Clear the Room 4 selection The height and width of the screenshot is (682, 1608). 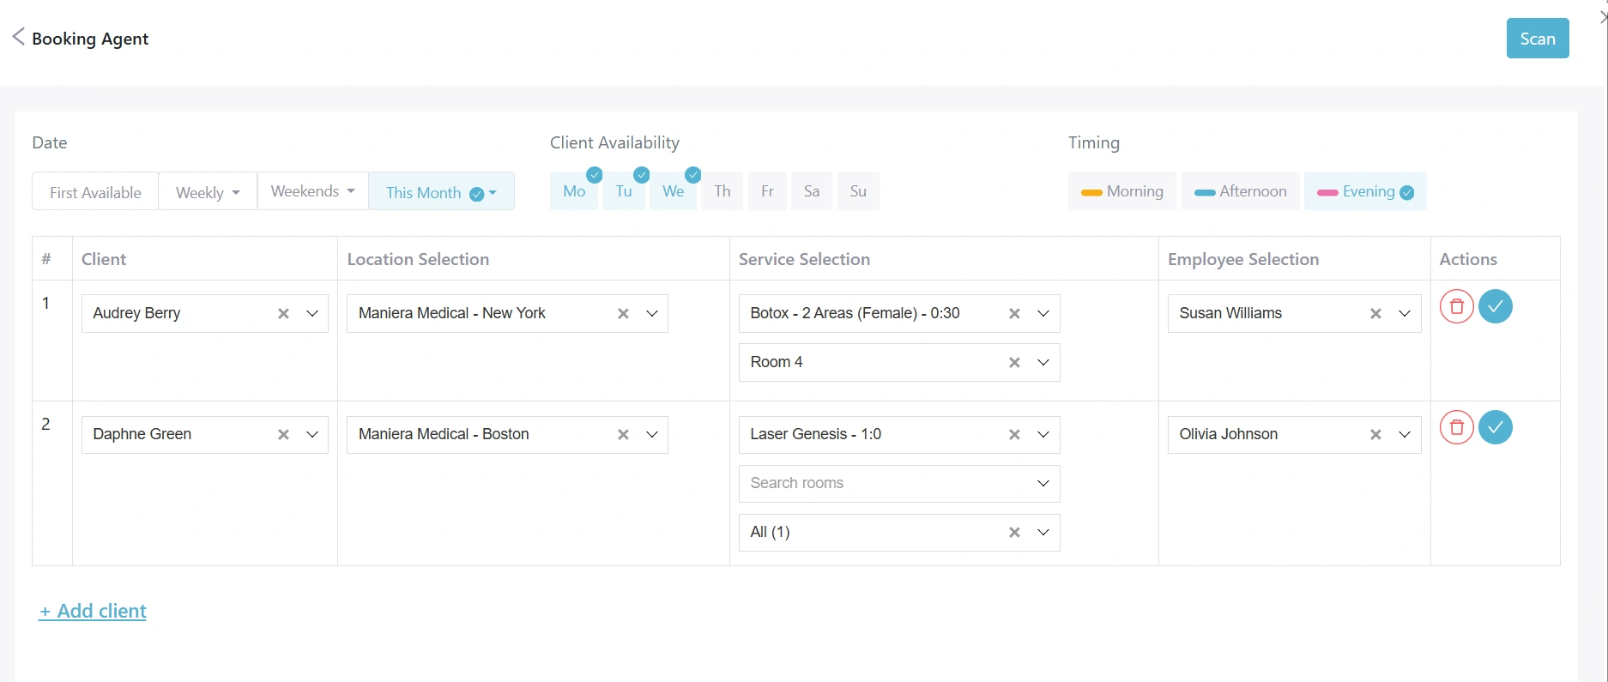click(x=1014, y=363)
